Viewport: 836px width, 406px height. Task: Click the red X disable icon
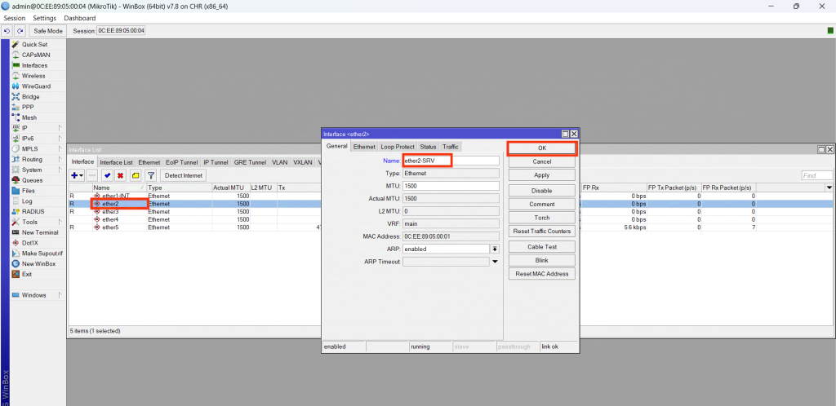point(120,175)
